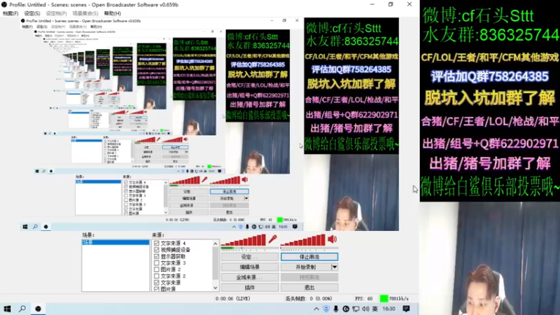Click the 0:00:06 (LIVE) status text
This screenshot has height=315, width=560.
(x=233, y=299)
